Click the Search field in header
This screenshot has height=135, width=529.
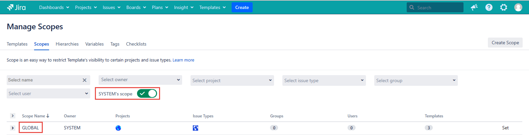pos(438,7)
